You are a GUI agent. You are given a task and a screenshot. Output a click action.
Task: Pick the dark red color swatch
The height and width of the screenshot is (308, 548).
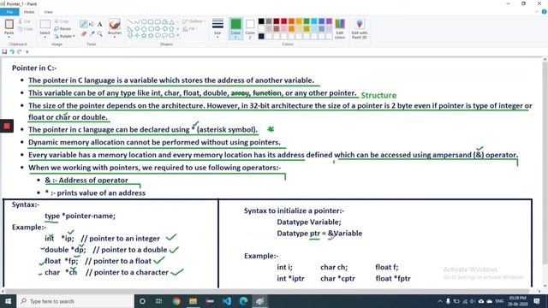click(276, 21)
